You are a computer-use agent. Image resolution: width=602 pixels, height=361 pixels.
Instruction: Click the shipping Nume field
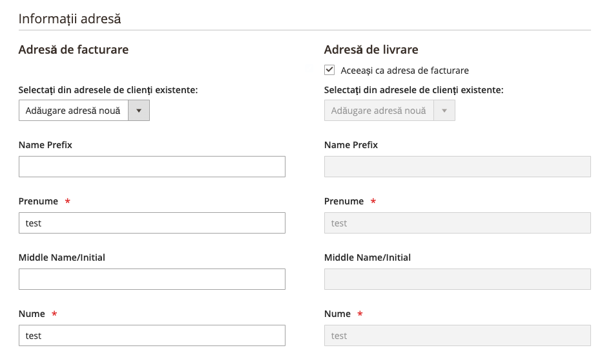click(x=458, y=335)
